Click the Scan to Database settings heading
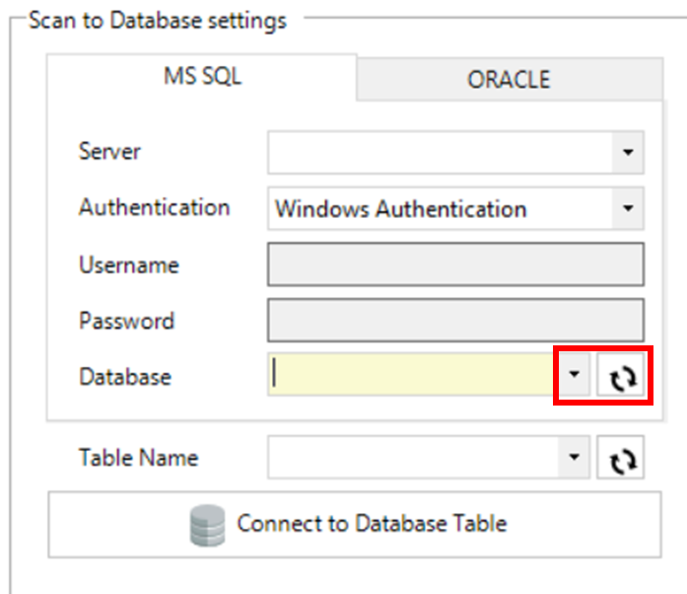Screen dimensions: 687x594 (x=158, y=21)
